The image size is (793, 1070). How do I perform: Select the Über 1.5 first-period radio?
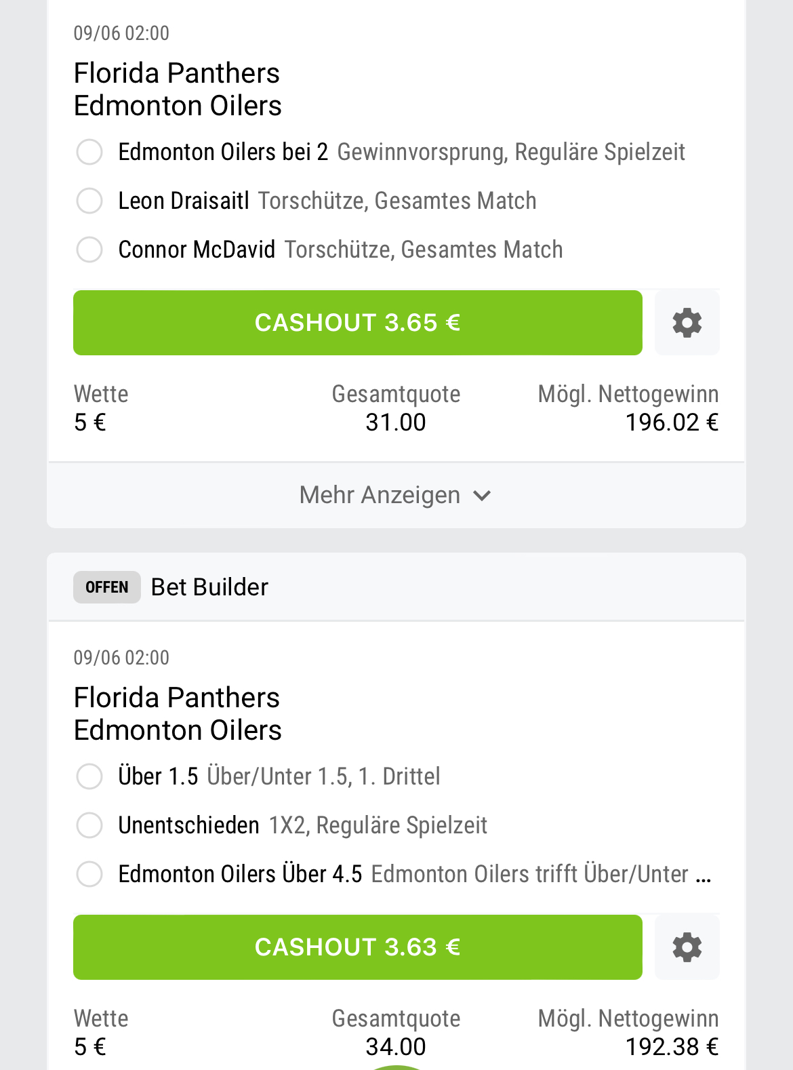point(89,776)
